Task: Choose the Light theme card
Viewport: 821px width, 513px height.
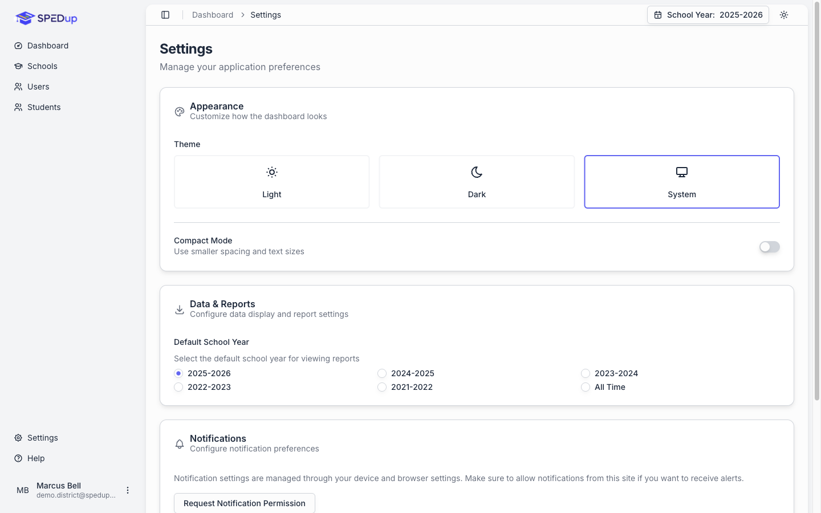Action: point(272,182)
